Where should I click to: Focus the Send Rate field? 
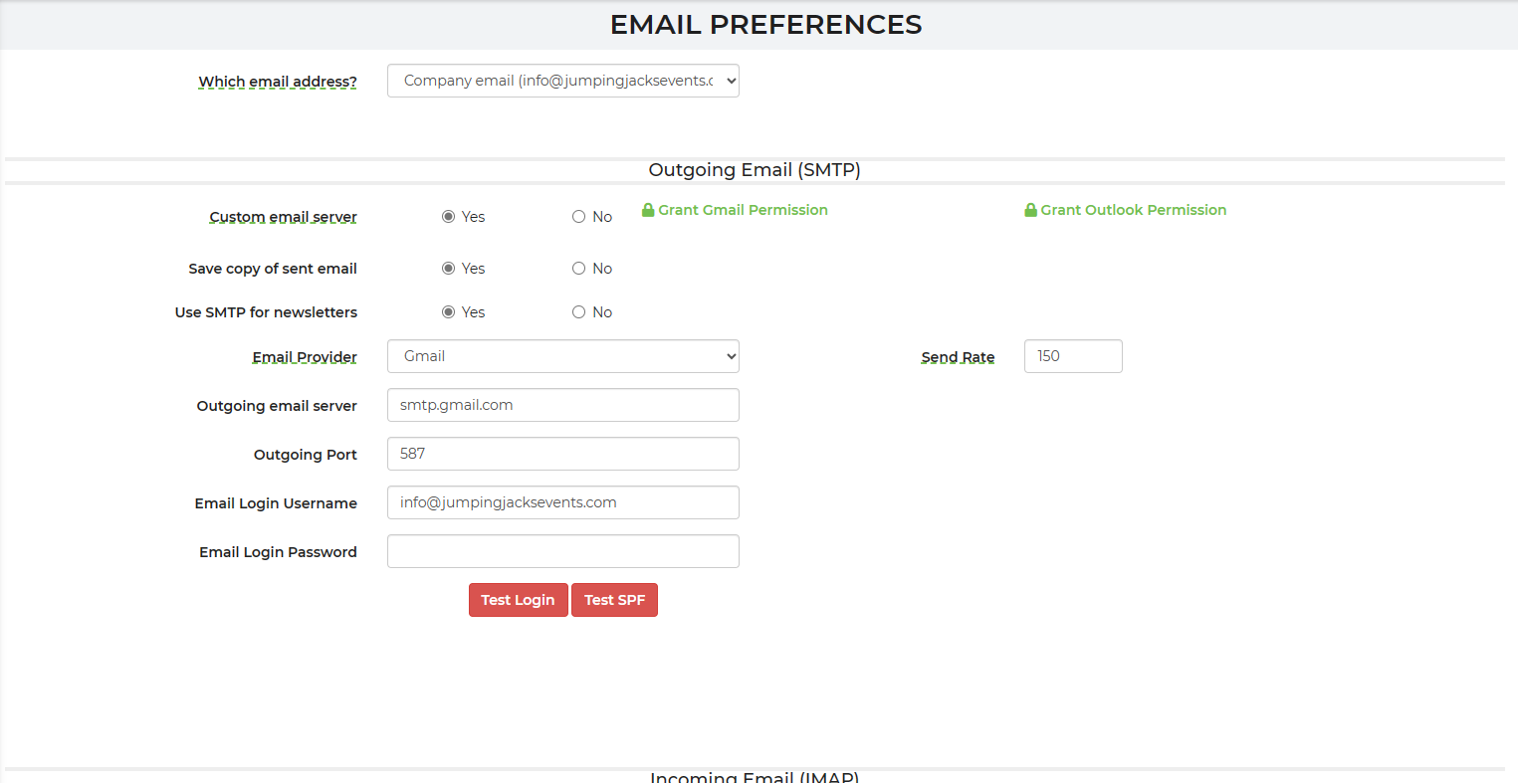point(1072,356)
